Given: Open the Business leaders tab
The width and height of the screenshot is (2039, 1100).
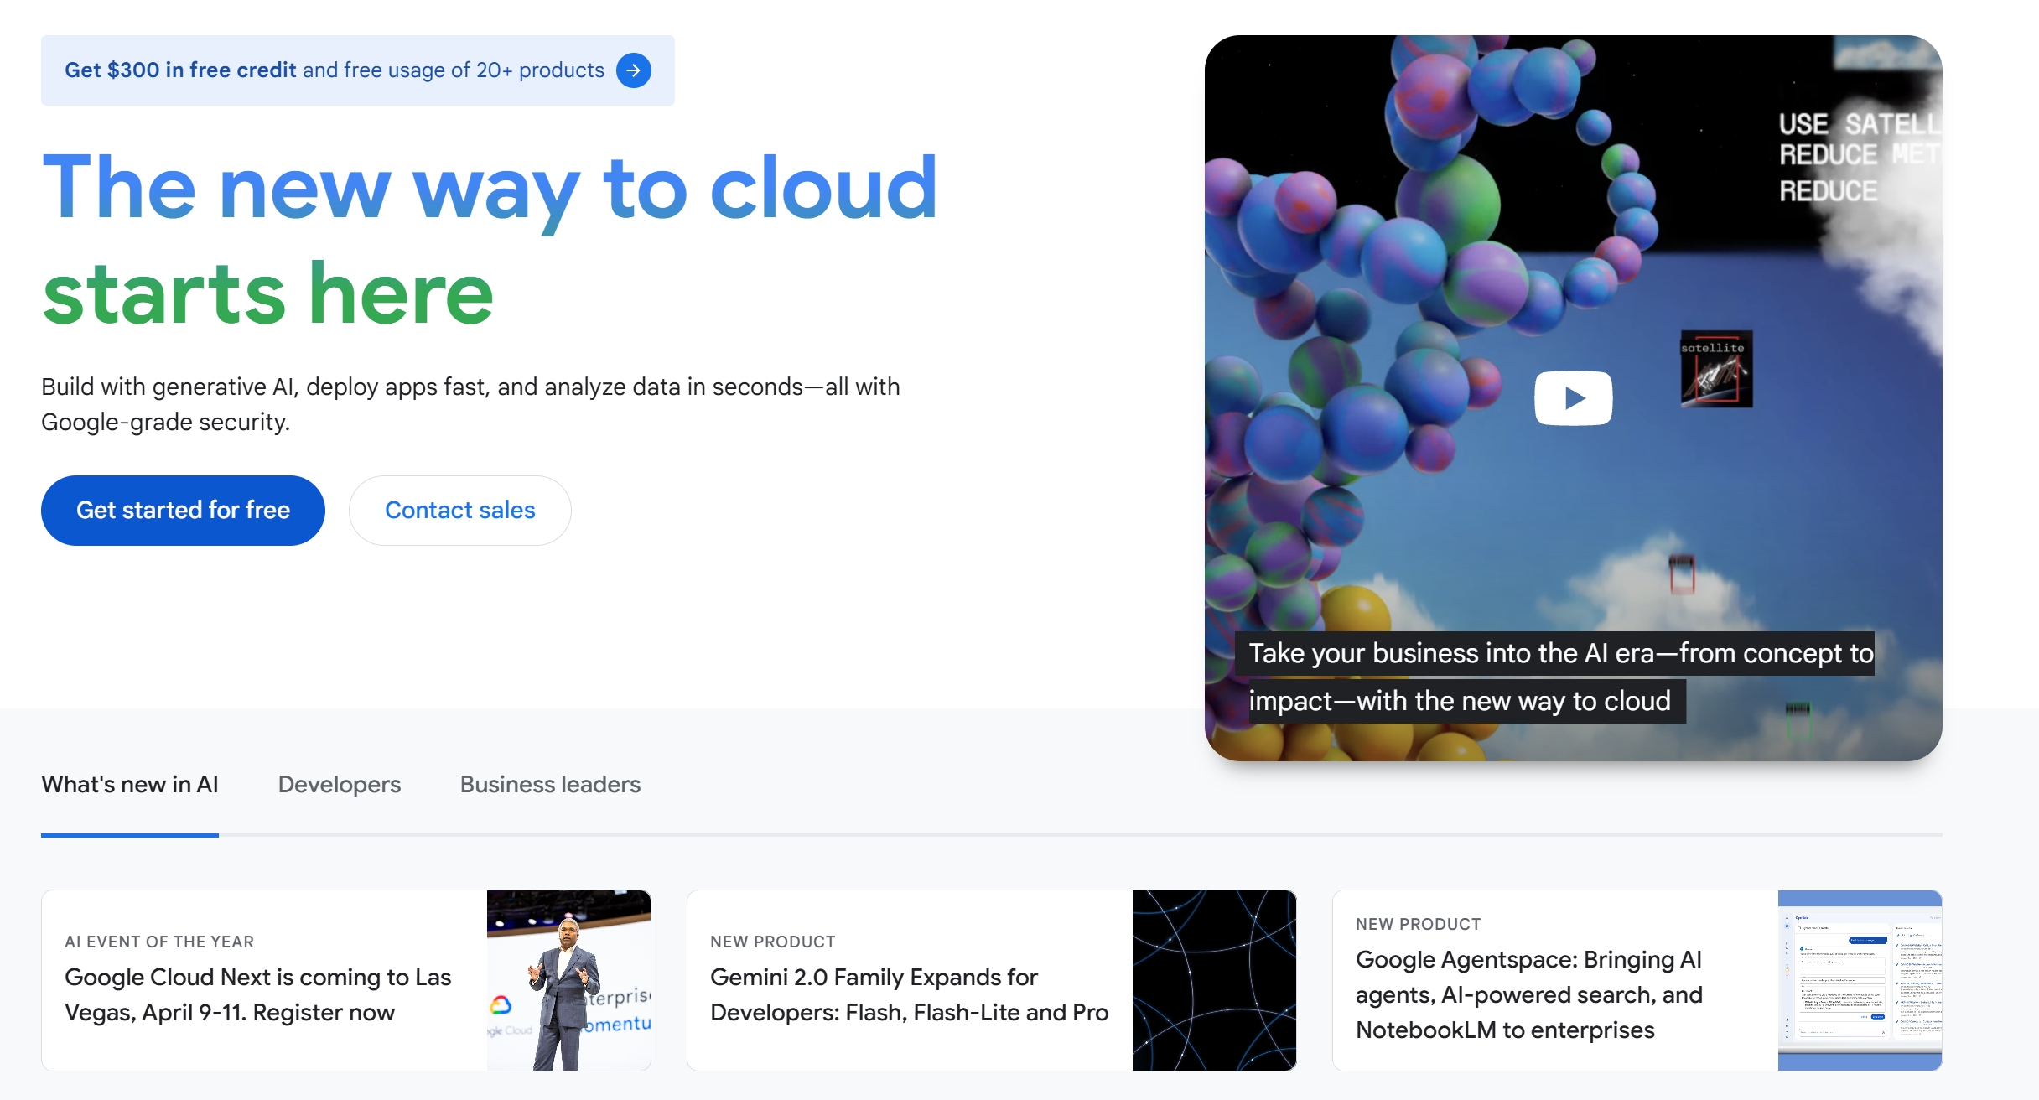Looking at the screenshot, I should coord(550,785).
